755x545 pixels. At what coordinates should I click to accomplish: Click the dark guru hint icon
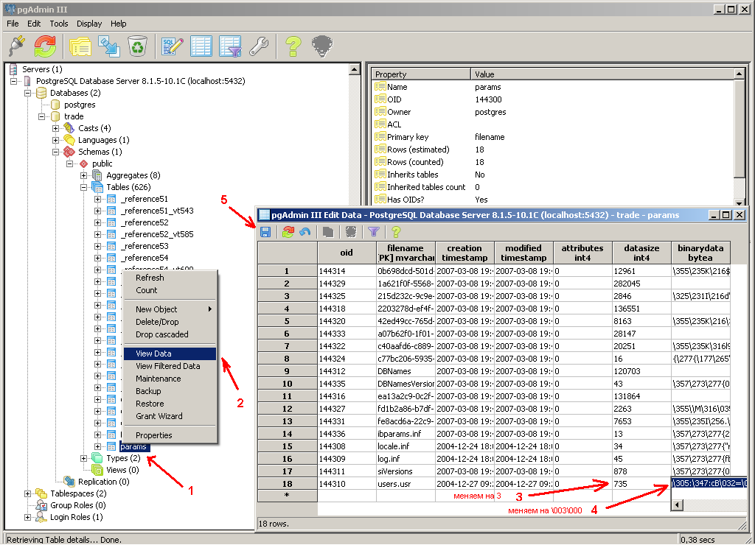click(x=322, y=46)
